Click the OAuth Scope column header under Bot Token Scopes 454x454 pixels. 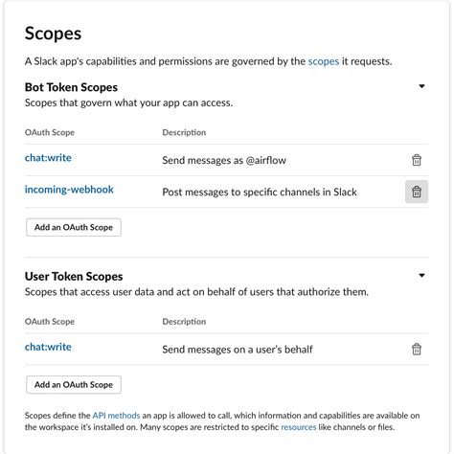pos(50,132)
